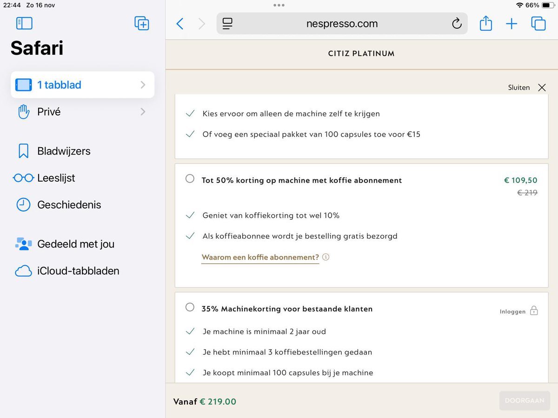Tap the battery status indicator
The image size is (558, 418).
click(547, 5)
